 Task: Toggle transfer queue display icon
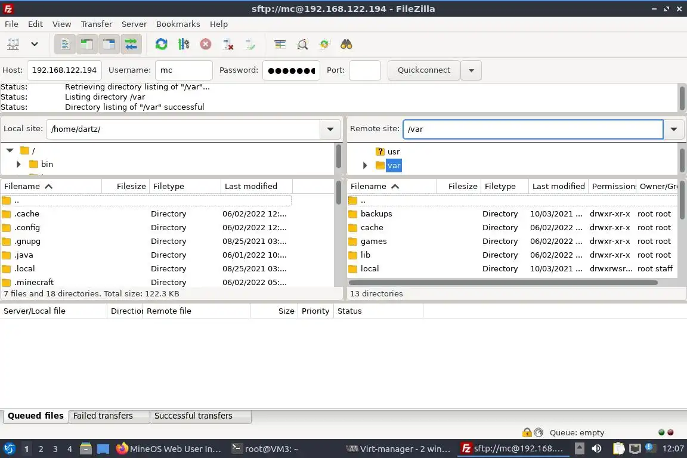(x=131, y=44)
